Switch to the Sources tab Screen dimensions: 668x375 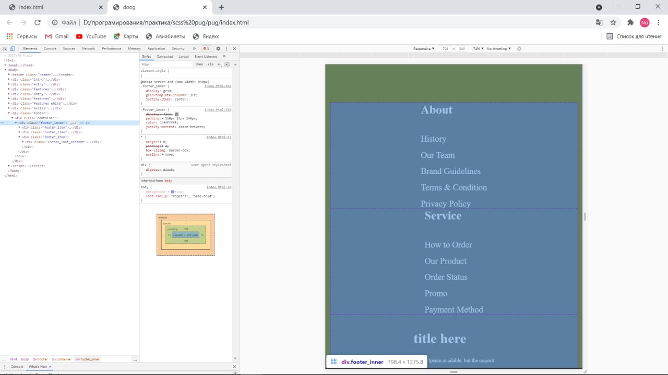[69, 48]
